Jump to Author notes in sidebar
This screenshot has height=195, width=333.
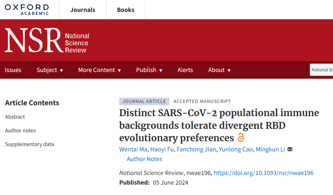(20, 131)
